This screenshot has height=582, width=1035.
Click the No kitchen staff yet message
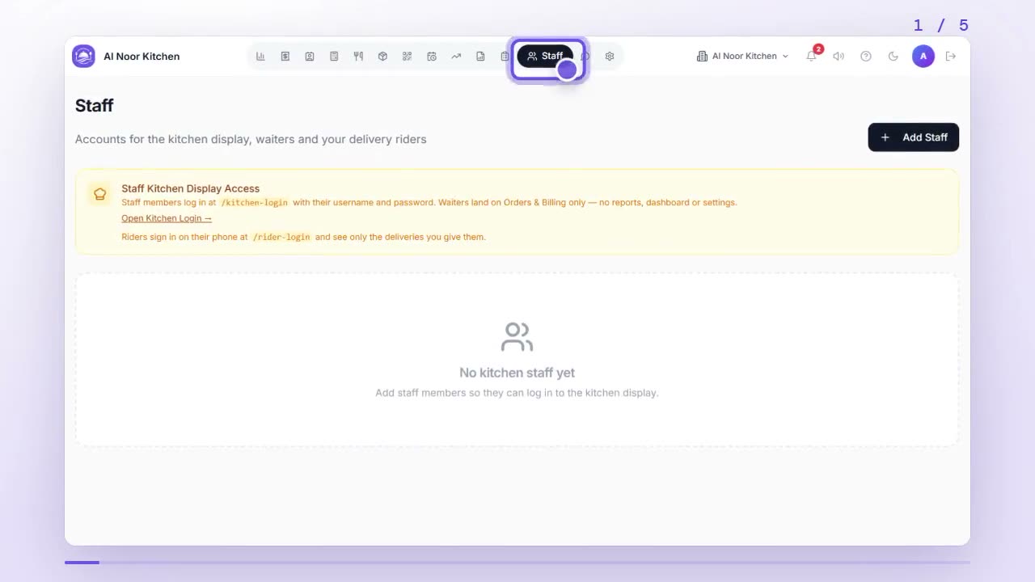click(517, 373)
